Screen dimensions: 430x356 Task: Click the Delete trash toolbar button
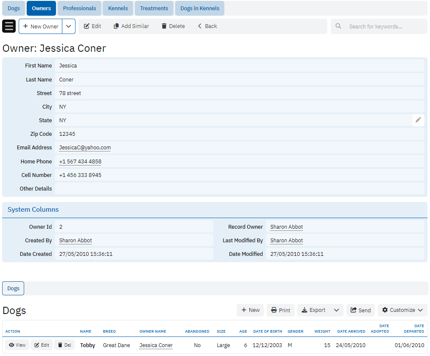click(x=173, y=26)
